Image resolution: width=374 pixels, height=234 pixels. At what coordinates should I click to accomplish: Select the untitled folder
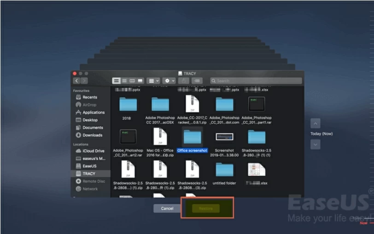coord(224,170)
